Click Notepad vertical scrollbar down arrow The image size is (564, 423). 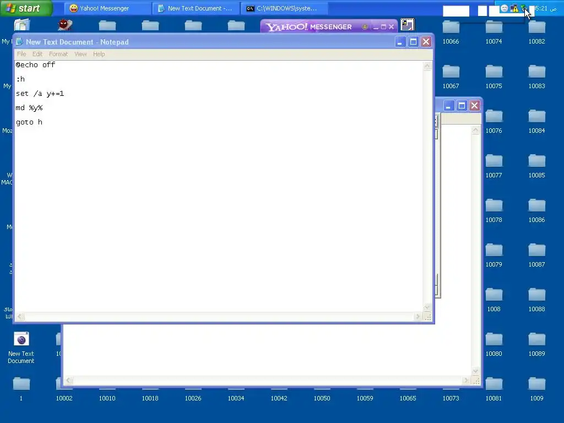pos(427,307)
